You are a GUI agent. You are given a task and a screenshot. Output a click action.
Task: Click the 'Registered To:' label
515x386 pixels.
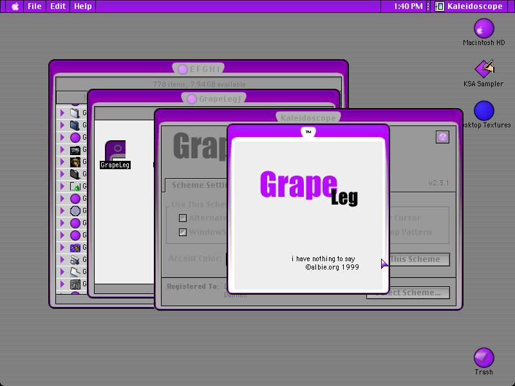click(x=192, y=286)
